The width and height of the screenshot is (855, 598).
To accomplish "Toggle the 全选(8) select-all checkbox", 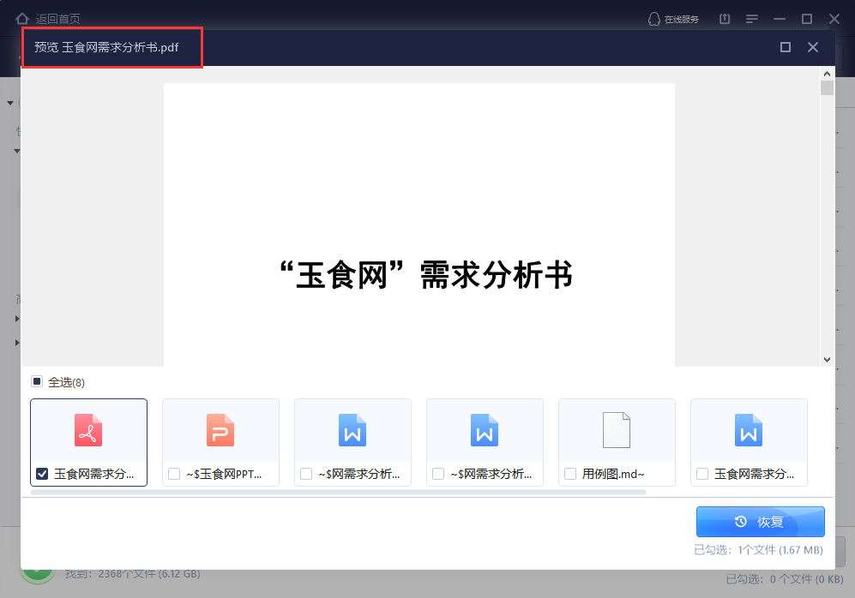I will pyautogui.click(x=36, y=381).
